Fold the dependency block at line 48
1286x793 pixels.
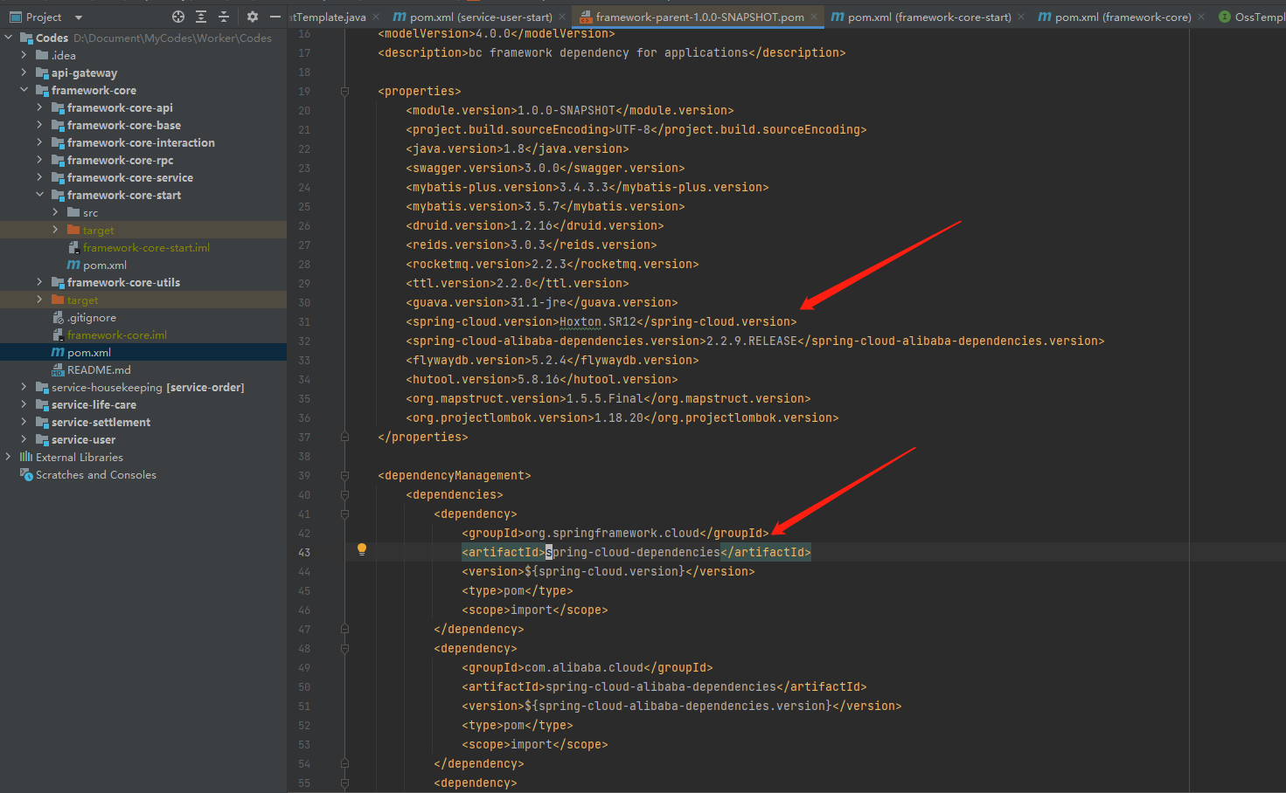click(x=344, y=648)
